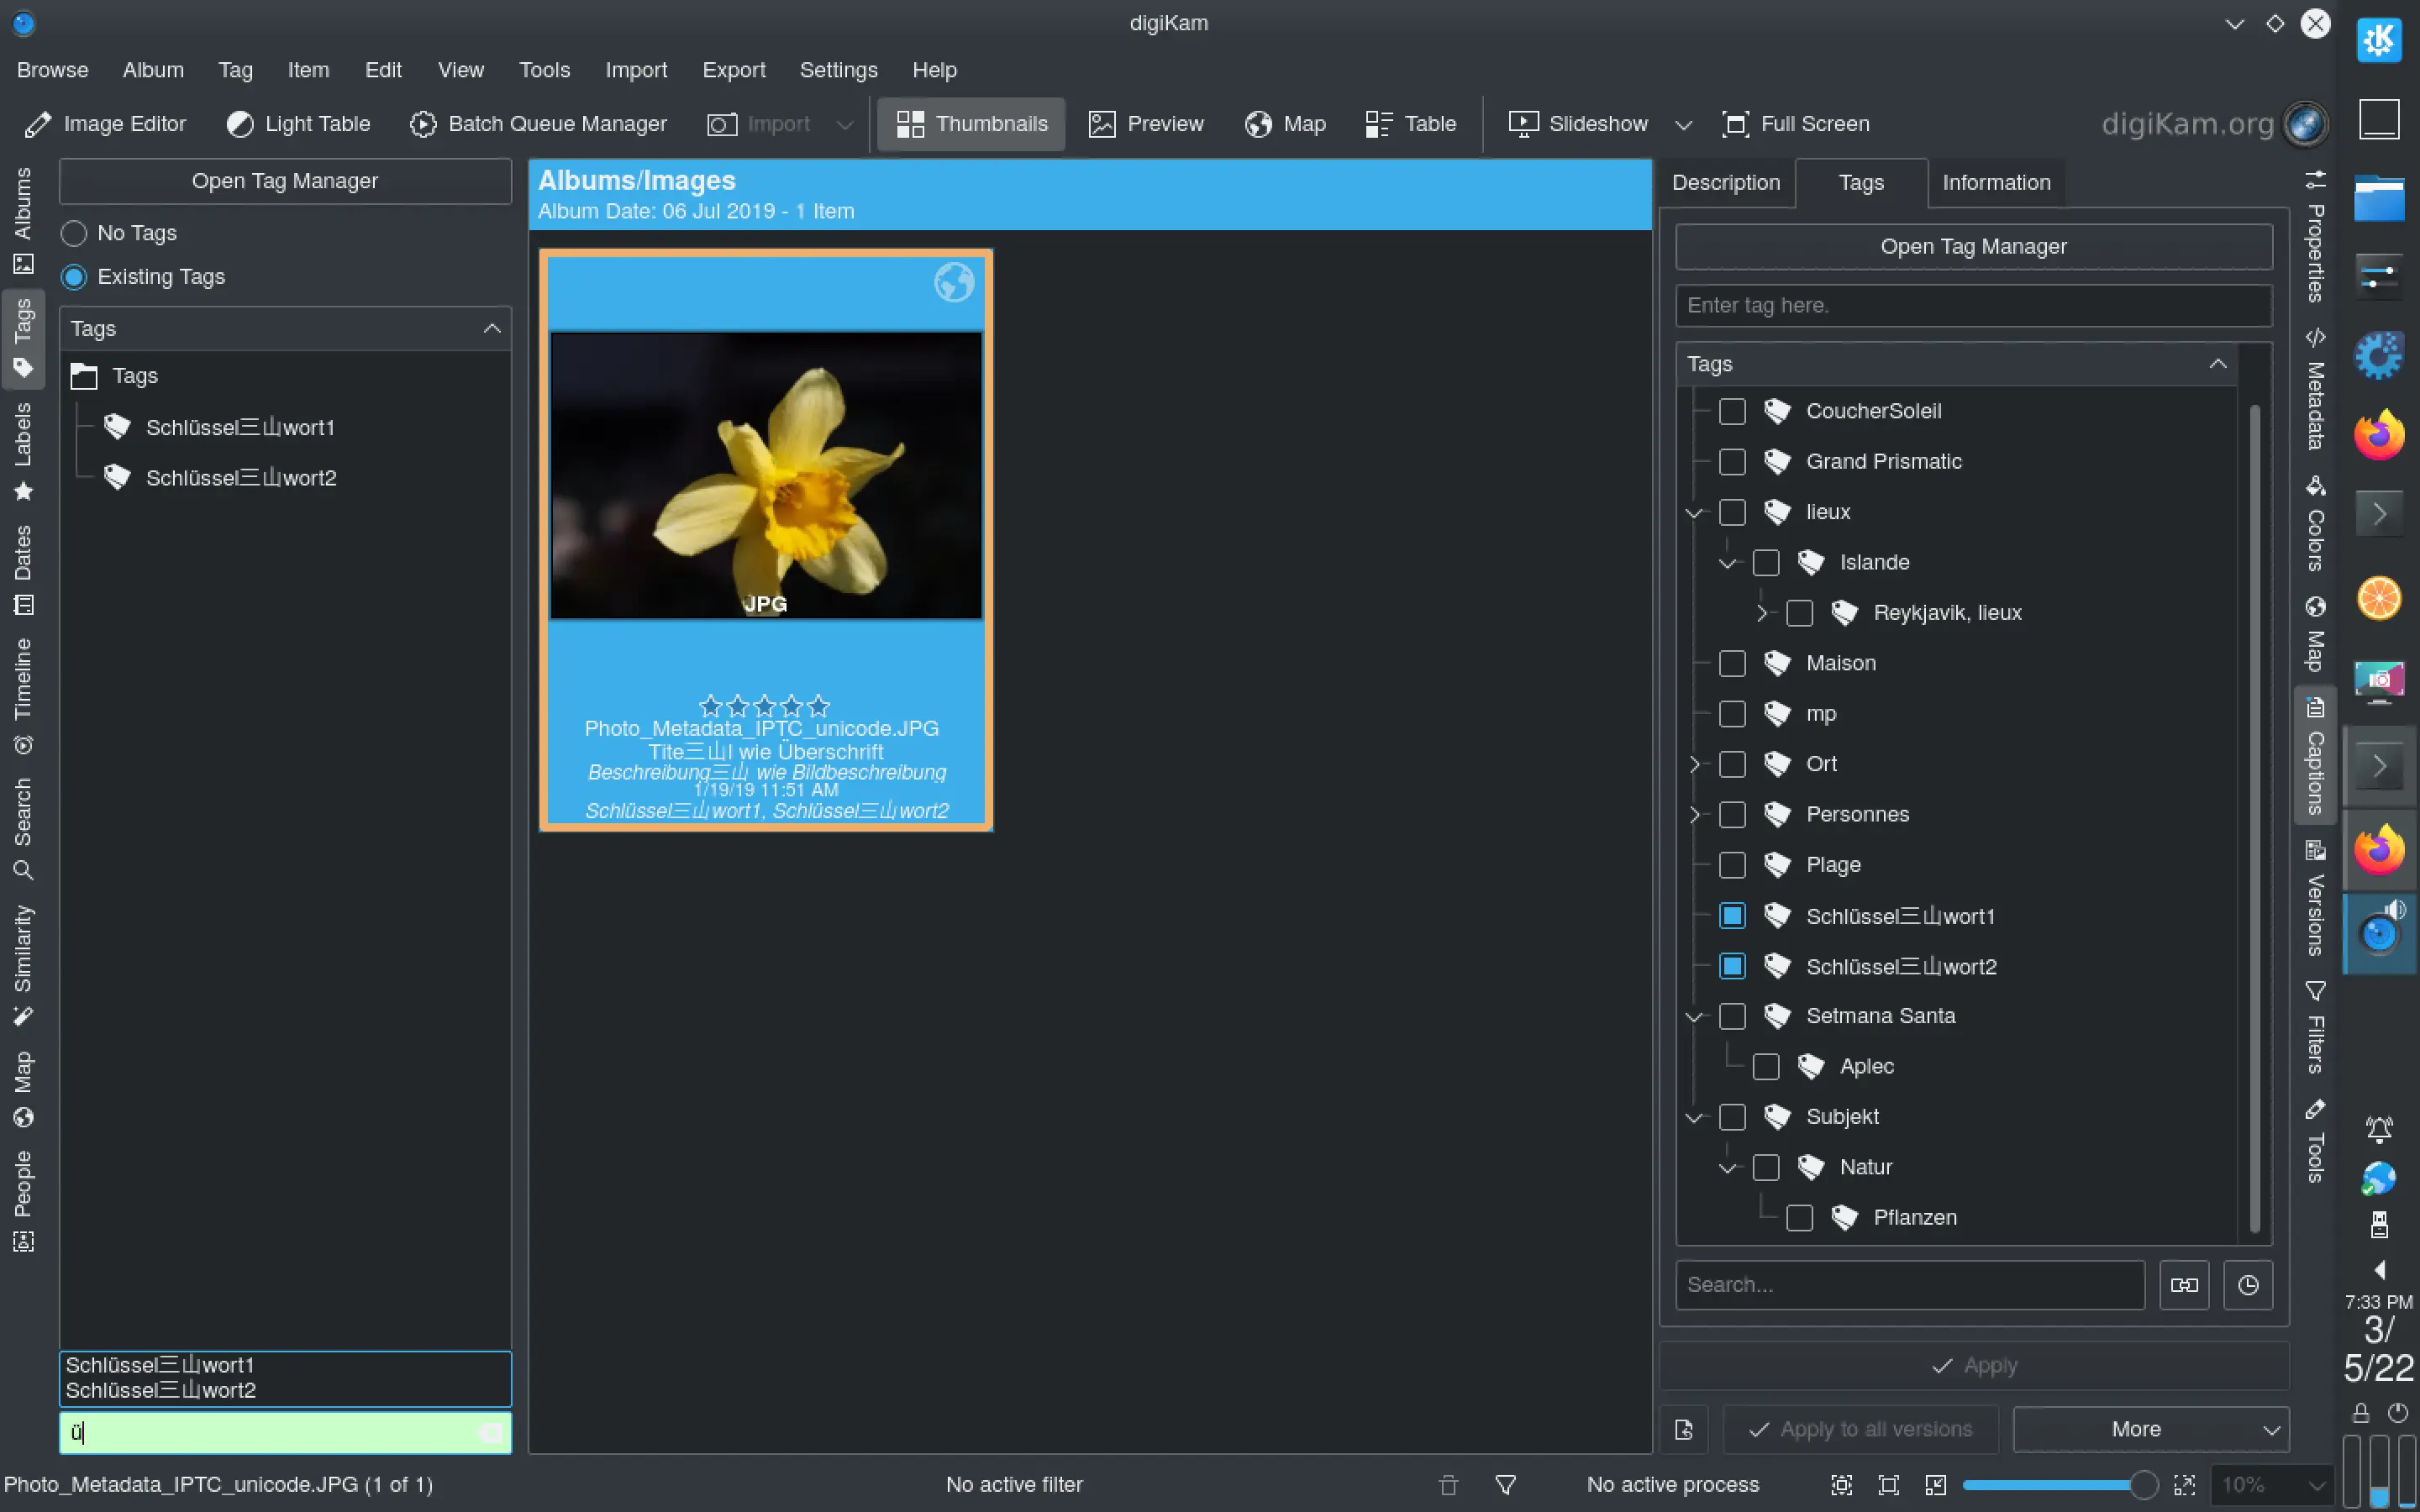2420x1512 pixels.
Task: Click the trash icon in status bar
Action: click(1448, 1485)
